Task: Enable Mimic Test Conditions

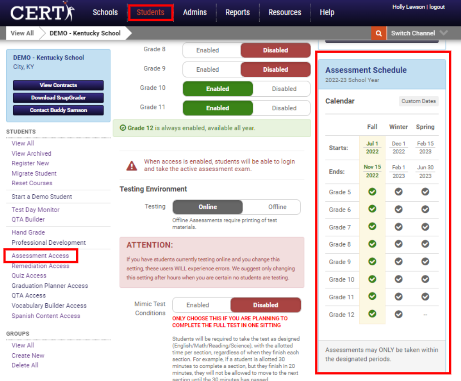Action: 198,305
